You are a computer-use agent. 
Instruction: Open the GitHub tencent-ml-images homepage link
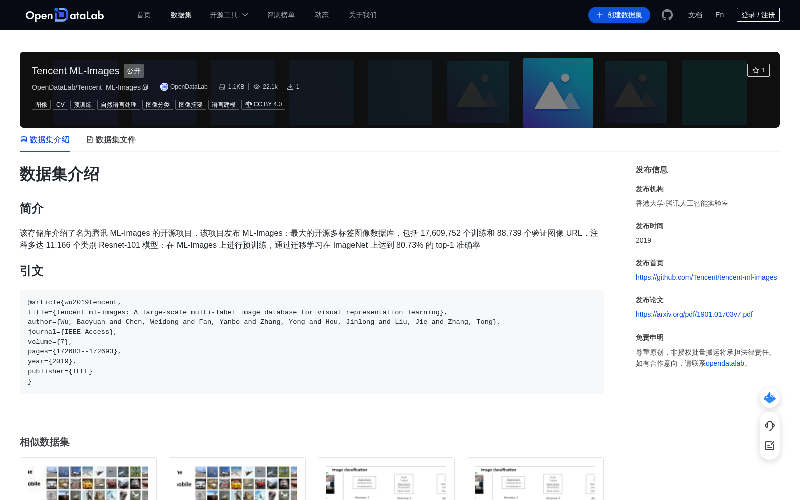(706, 277)
